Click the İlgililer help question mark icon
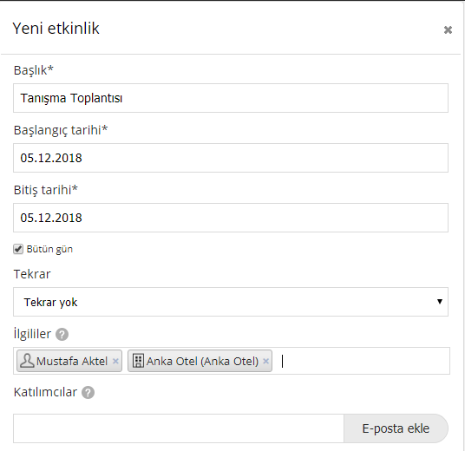The height and width of the screenshot is (451, 465). click(62, 335)
